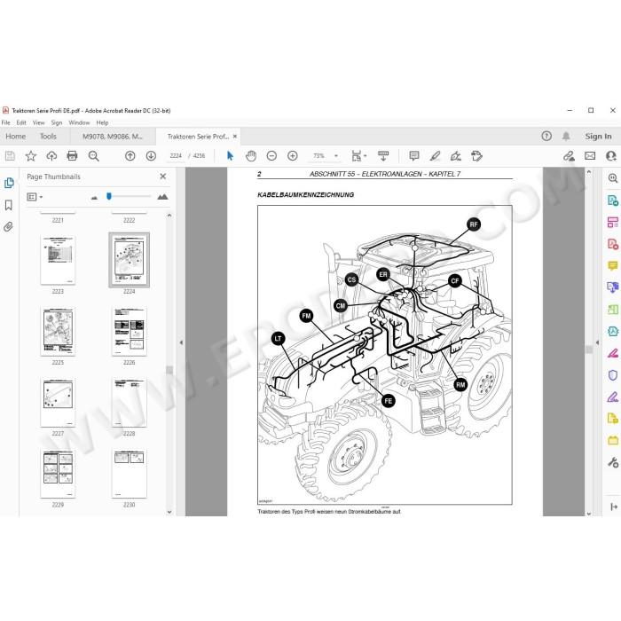The image size is (621, 621).
Task: Collapse the left navigation pane arrow
Action: tap(181, 342)
